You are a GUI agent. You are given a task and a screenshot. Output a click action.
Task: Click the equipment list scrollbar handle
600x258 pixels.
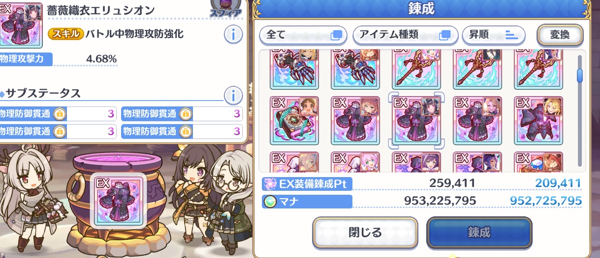click(x=580, y=75)
